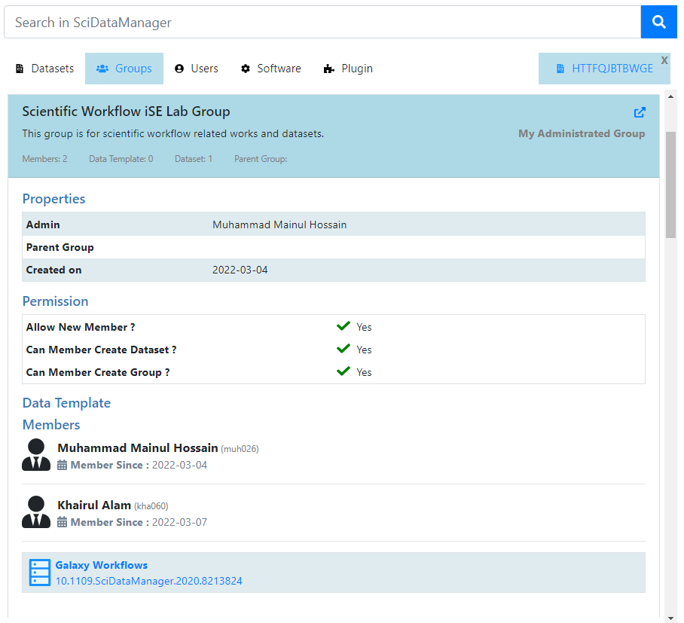The image size is (684, 623).
Task: Open the Users tab
Action: click(x=197, y=69)
